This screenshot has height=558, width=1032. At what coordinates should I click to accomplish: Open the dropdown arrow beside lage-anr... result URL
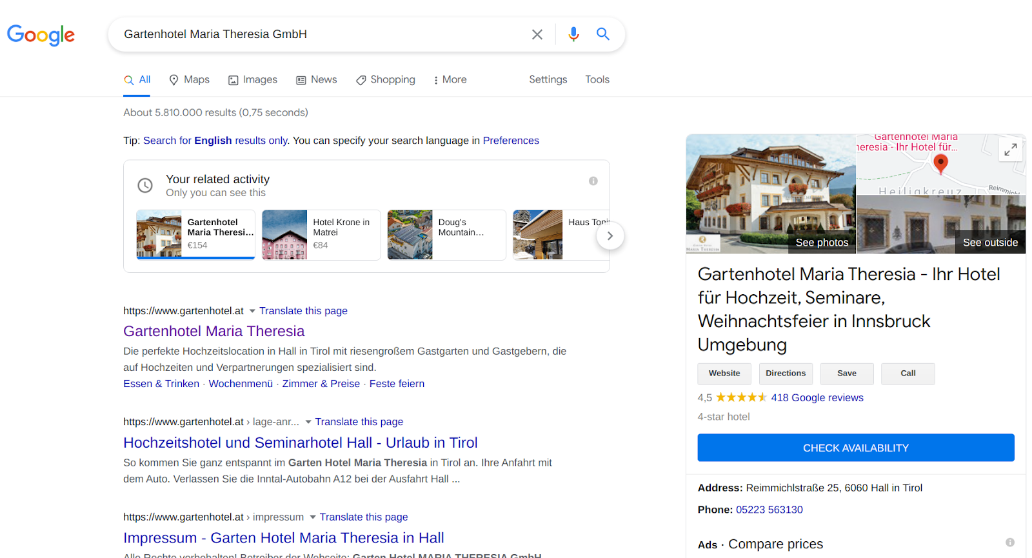coord(308,422)
